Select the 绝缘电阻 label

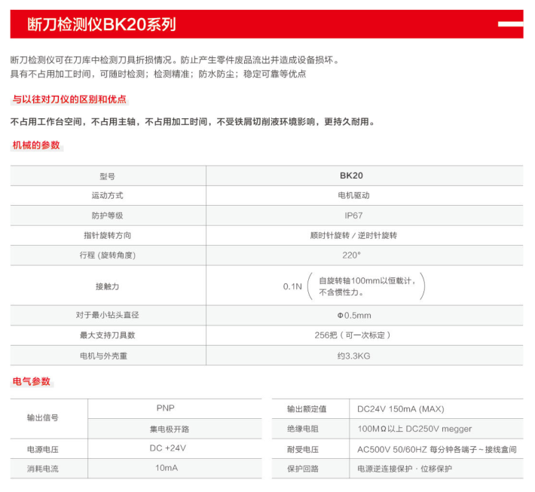coord(303,429)
